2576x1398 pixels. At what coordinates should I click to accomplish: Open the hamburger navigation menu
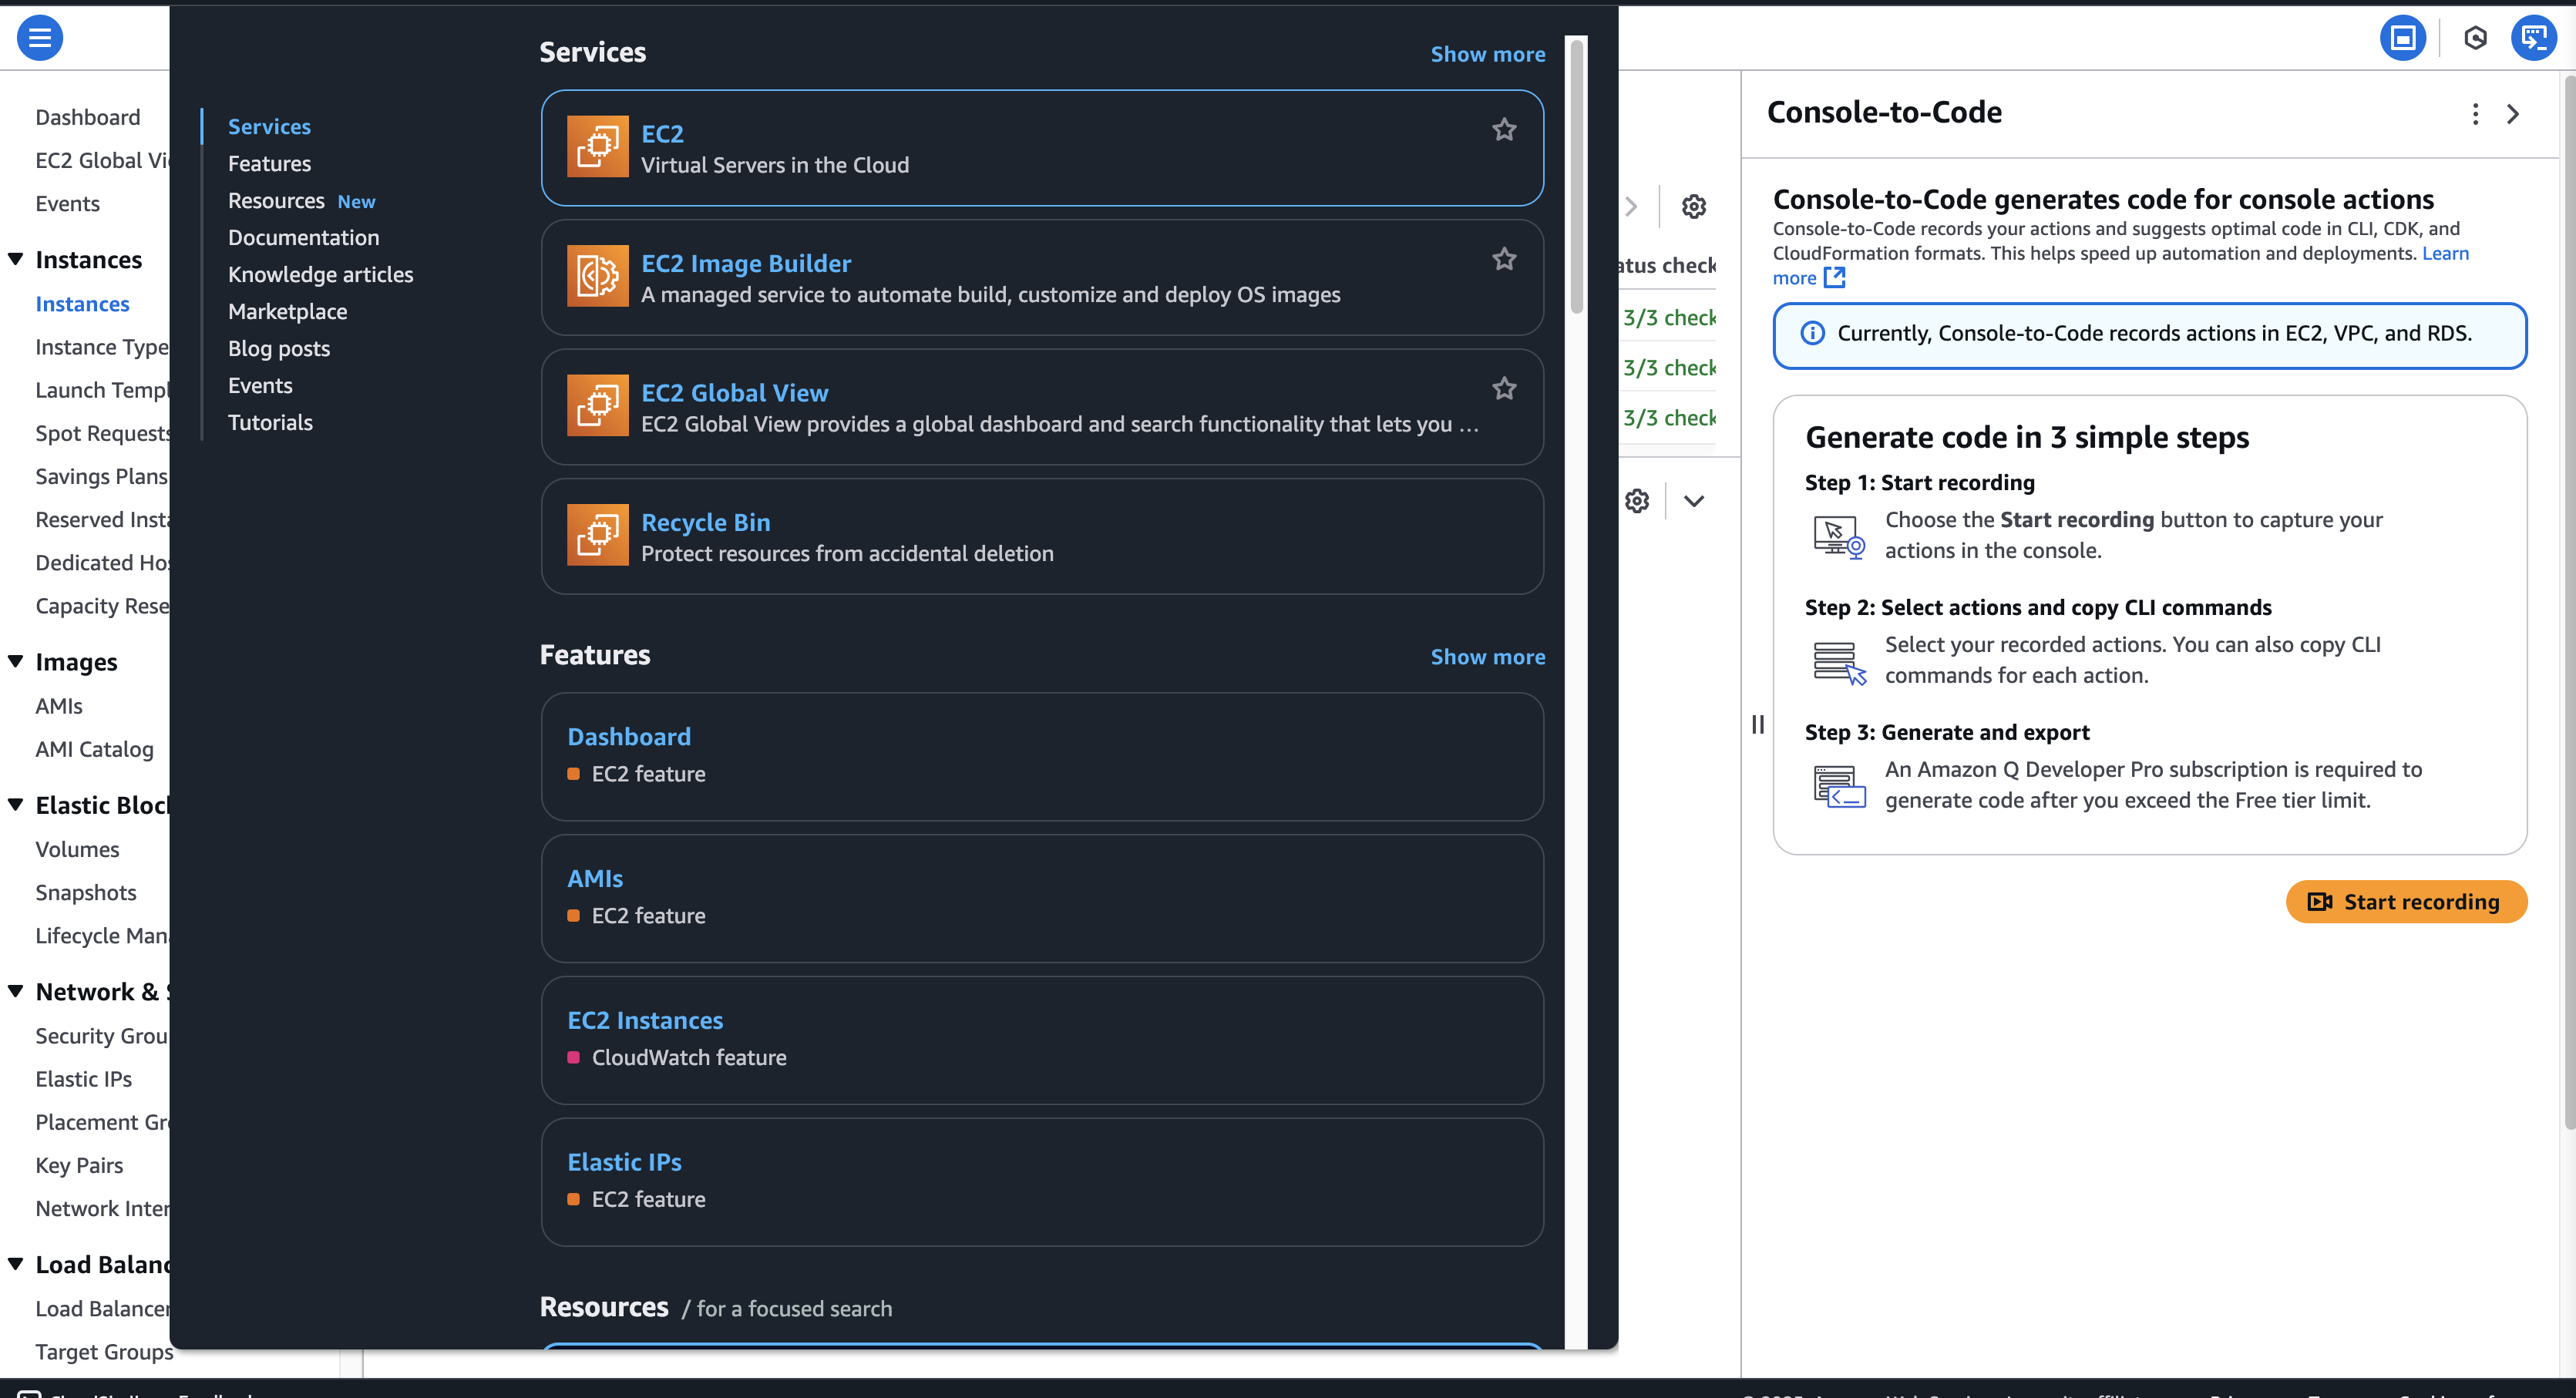coord(40,38)
